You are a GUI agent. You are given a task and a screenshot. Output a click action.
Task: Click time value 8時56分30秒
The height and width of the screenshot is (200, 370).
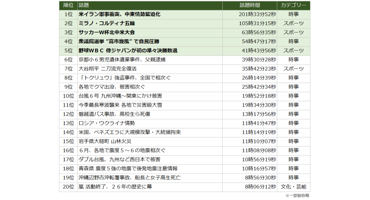(x=261, y=178)
